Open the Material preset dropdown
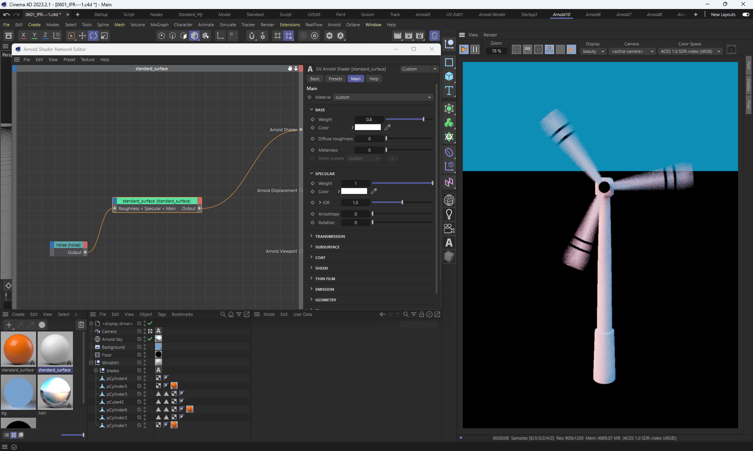Screen dimensions: 753x451 pos(383,97)
